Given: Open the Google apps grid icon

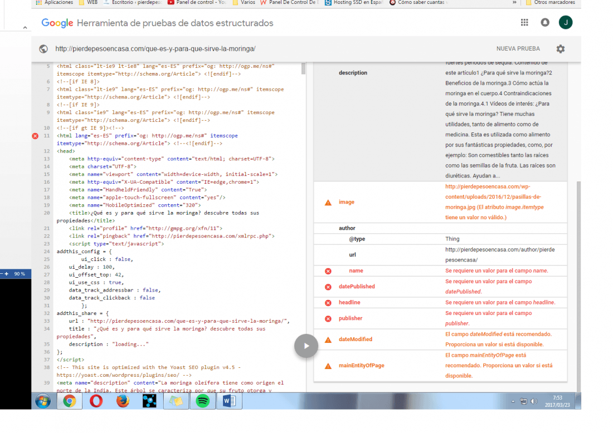Looking at the screenshot, I should click(x=524, y=23).
